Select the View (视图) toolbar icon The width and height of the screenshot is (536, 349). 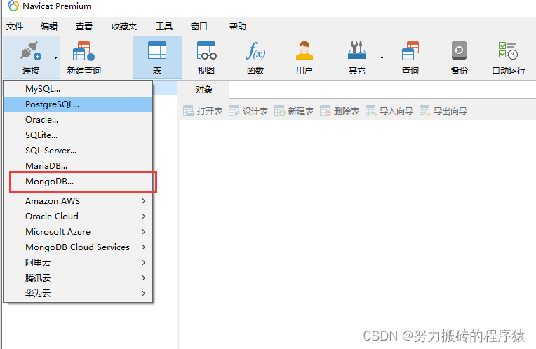(x=206, y=50)
